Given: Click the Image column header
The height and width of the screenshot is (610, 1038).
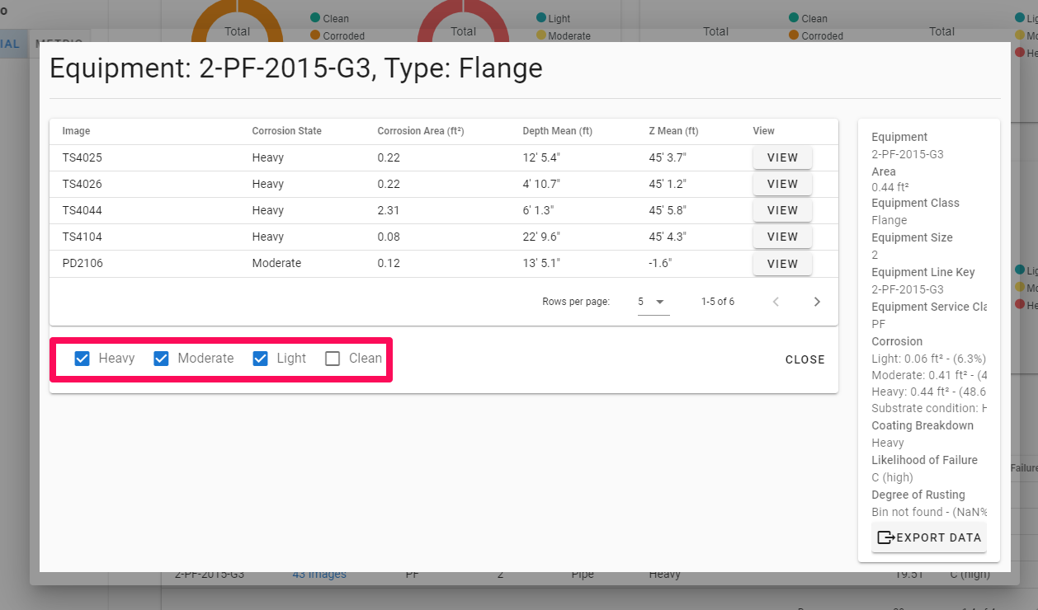Looking at the screenshot, I should click(76, 131).
